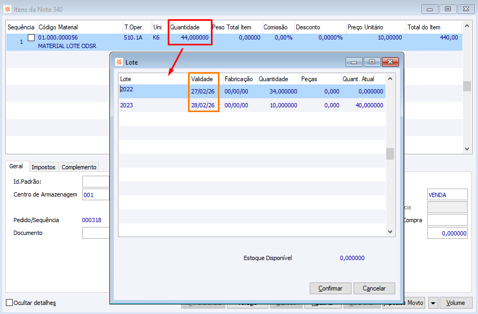Viewport: 478px width, 314px height.
Task: Click Pedido/Sequência value 000318
Action: [91, 220]
